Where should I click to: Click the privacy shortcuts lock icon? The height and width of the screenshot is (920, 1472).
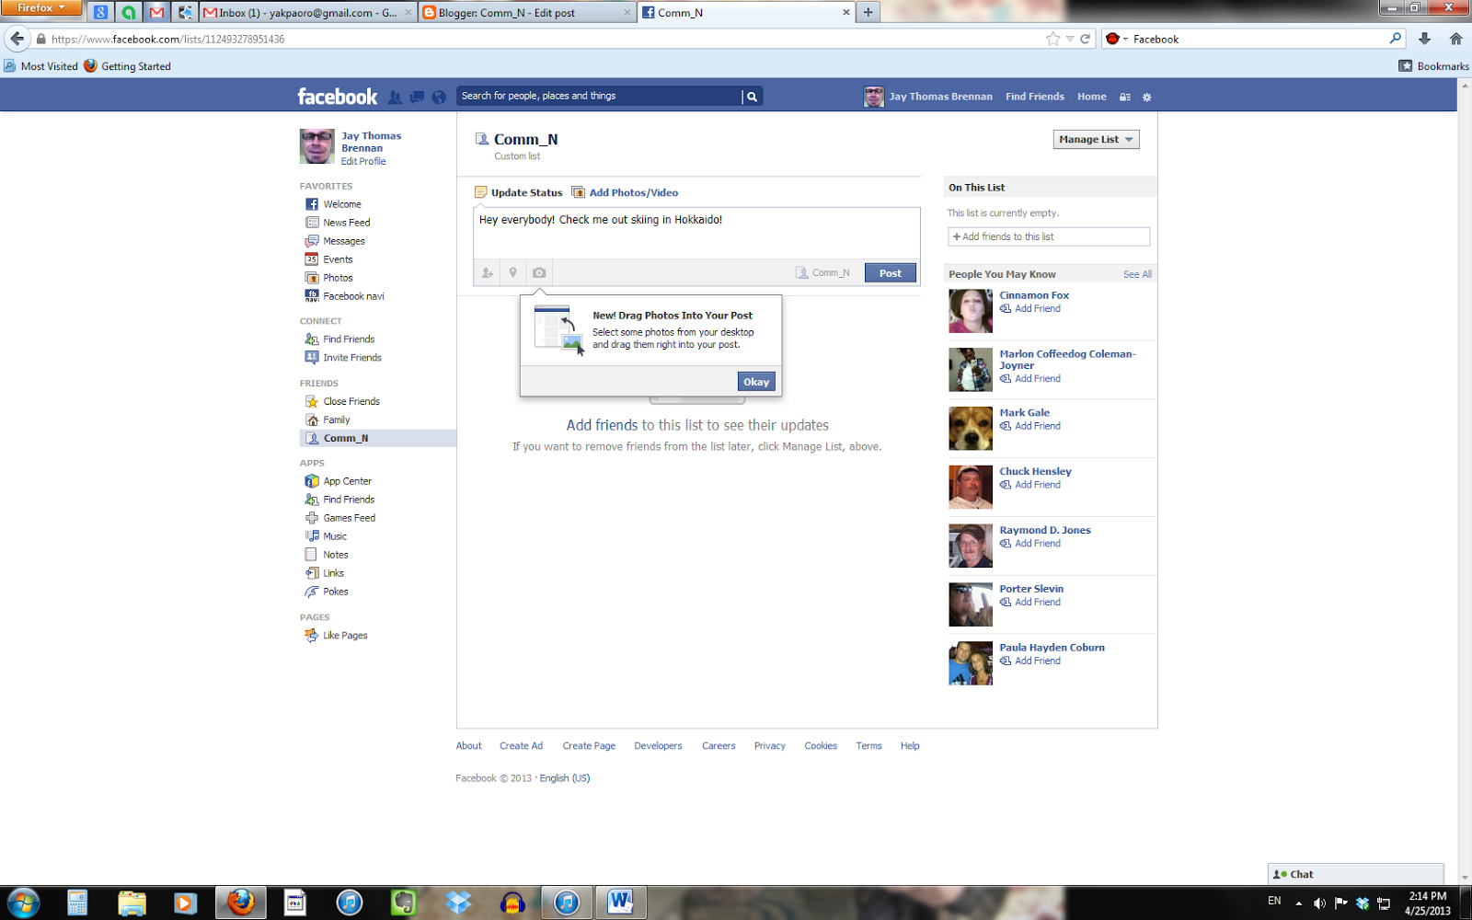coord(1124,96)
